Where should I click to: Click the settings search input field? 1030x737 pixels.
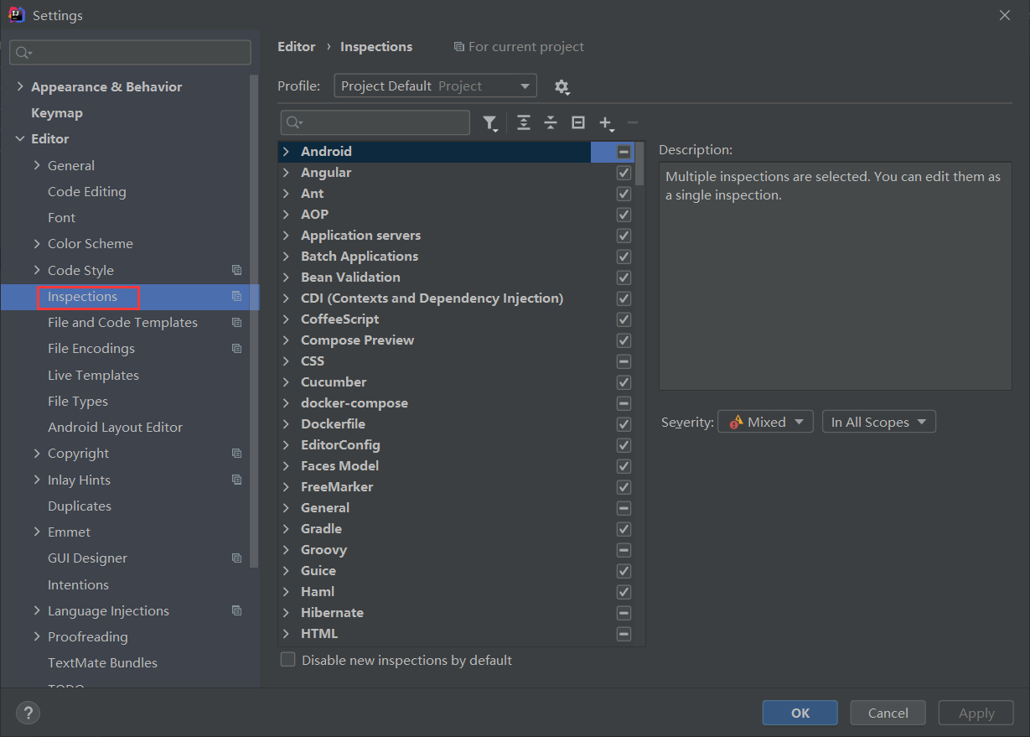(x=130, y=52)
